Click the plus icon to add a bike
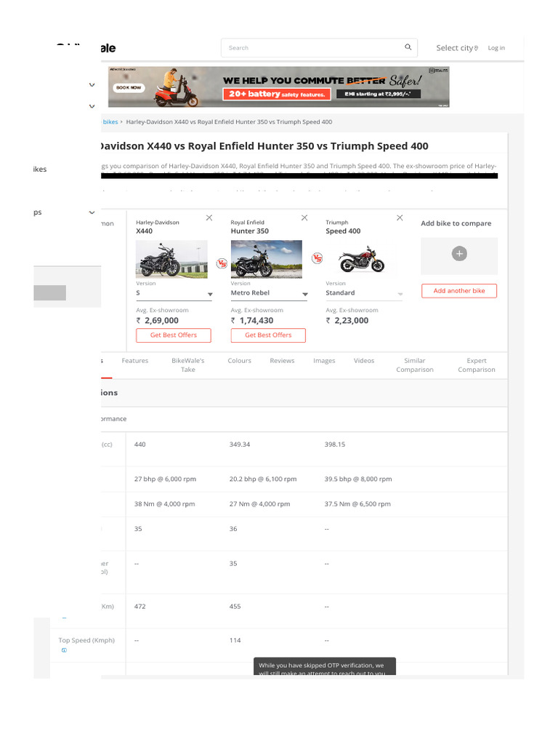The image size is (558, 745). 459,254
